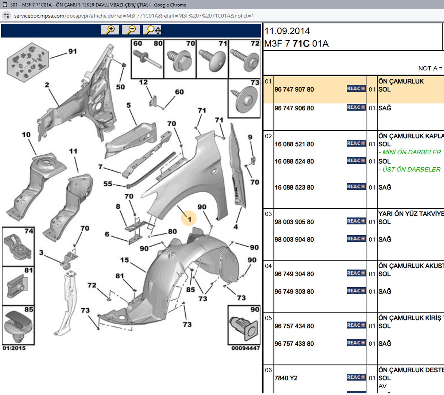
Task: Click REACH badge for part 96 749 303 80
Action: tap(356, 291)
